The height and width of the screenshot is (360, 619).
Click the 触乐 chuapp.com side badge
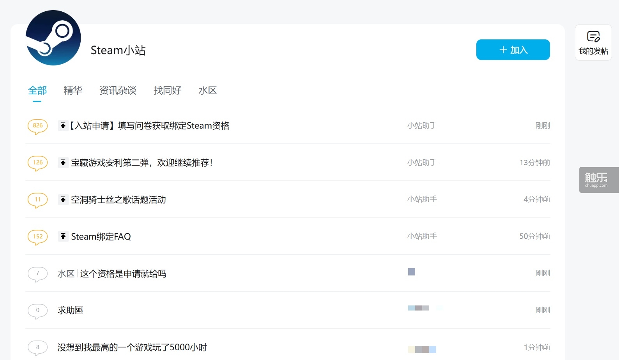click(599, 180)
